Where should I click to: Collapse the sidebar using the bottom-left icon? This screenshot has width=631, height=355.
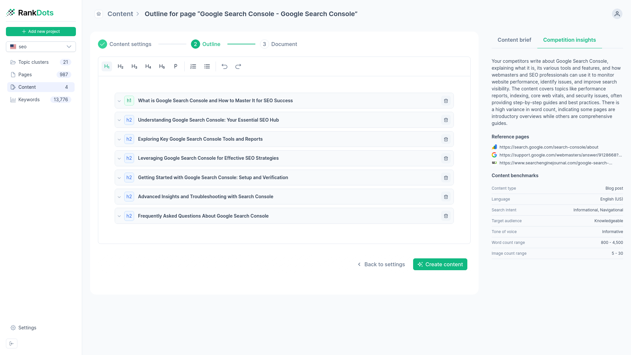point(12,343)
